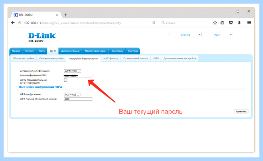Open the Статус main tab

pos(29,51)
